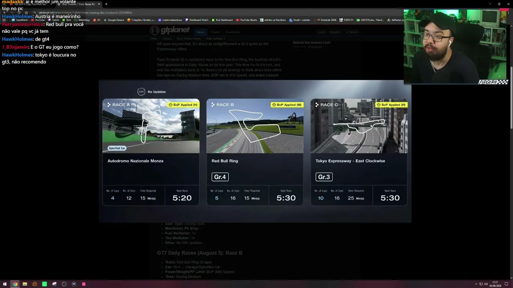Viewport: 513px width, 288px height.
Task: Open OBS Studio from the taskbar
Action: click(x=64, y=284)
